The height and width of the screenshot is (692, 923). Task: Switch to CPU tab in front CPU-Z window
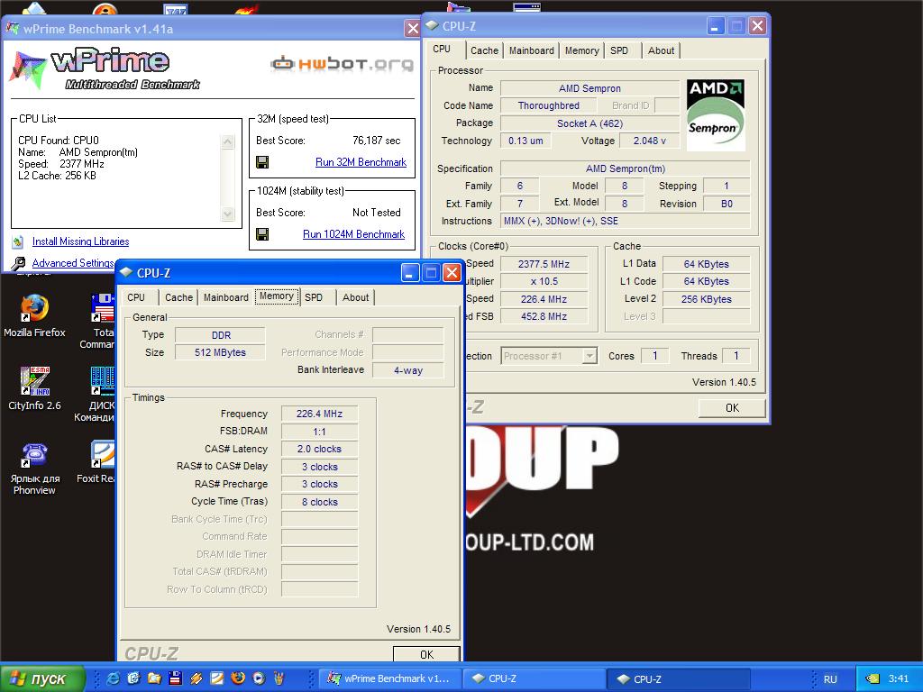click(136, 297)
